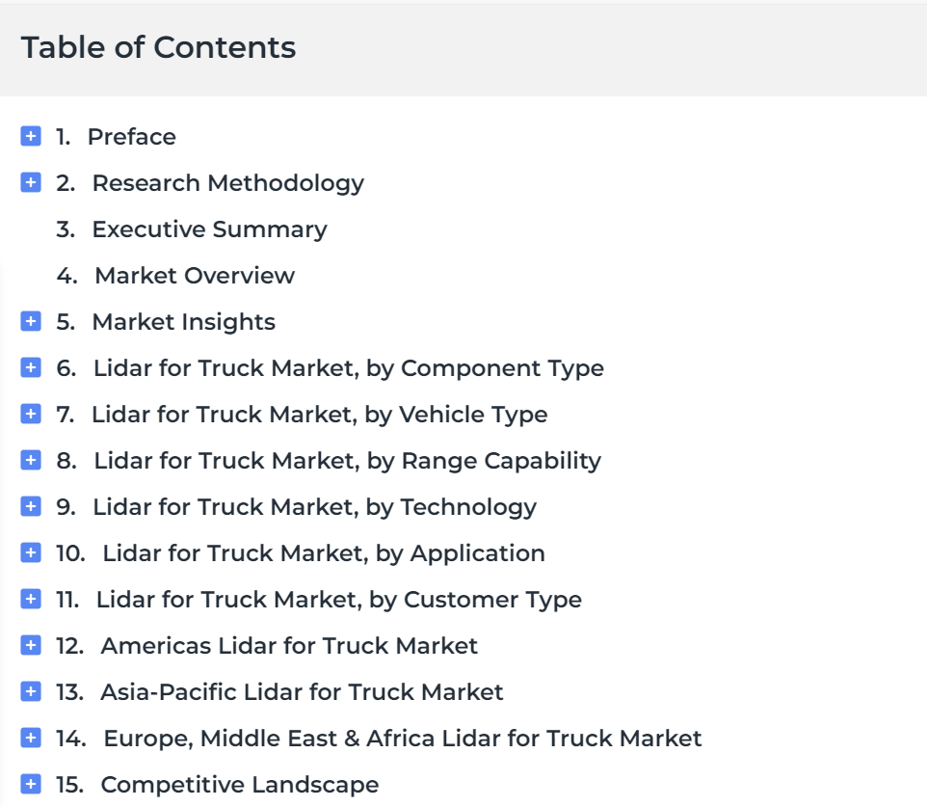Click plus icon beside Asia-Pacific Lidar for Truck Market
The height and width of the screenshot is (807, 927).
pyautogui.click(x=31, y=691)
